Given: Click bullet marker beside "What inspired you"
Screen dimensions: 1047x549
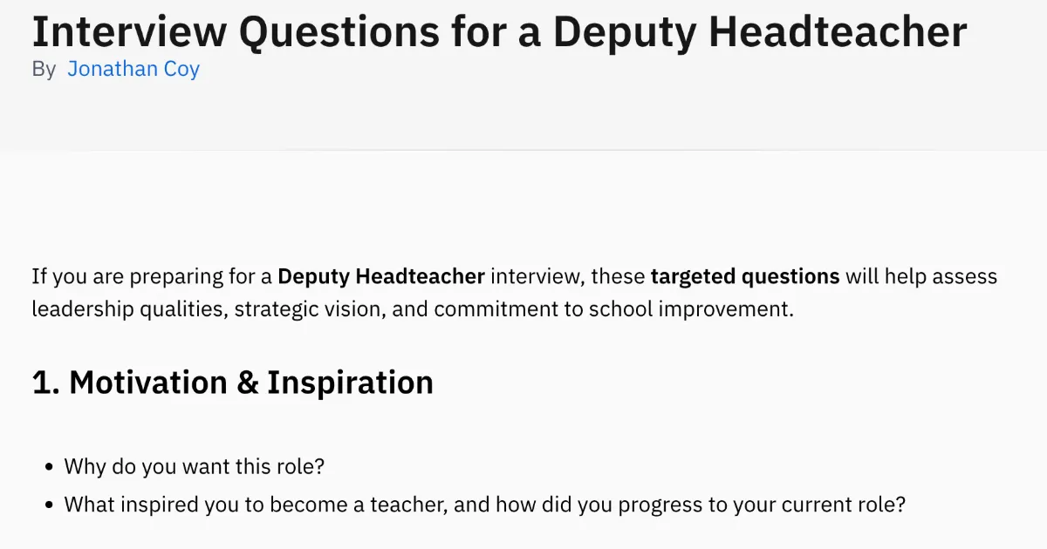Looking at the screenshot, I should [49, 505].
